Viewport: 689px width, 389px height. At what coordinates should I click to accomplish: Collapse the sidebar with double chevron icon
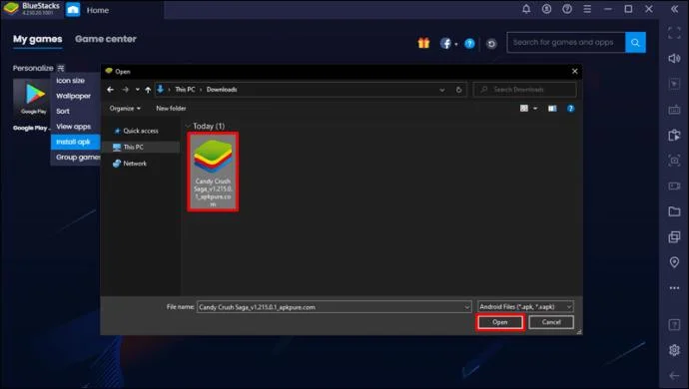(674, 9)
